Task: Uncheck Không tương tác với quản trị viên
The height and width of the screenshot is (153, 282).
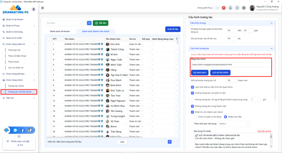Action: (192, 93)
